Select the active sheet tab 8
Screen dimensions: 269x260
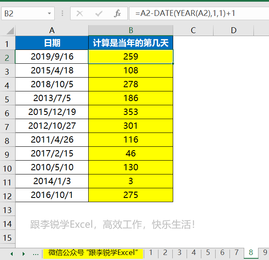251,252
